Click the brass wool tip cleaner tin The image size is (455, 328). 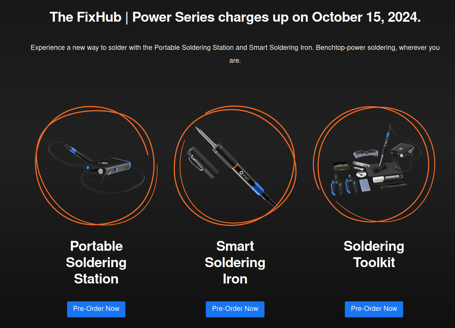click(x=341, y=166)
